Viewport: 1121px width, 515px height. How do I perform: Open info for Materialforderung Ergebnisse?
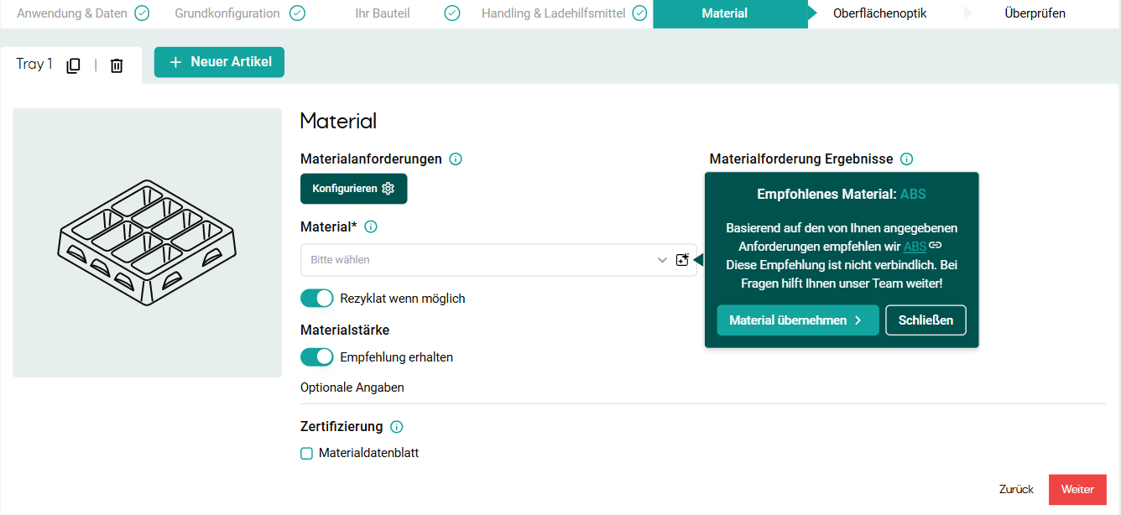[907, 159]
